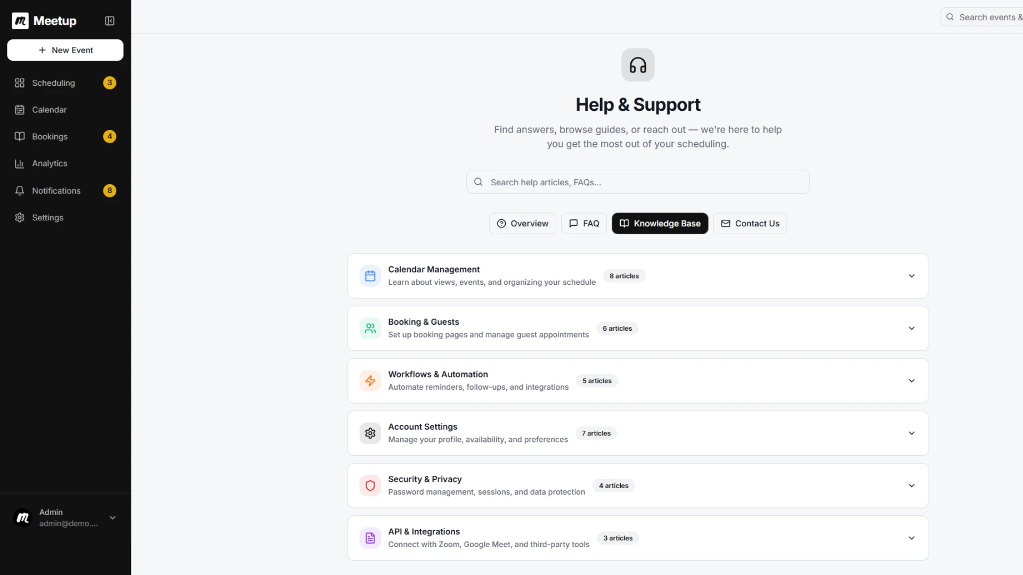The width and height of the screenshot is (1023, 575).
Task: Open the Admin account dropdown chevron
Action: point(112,517)
